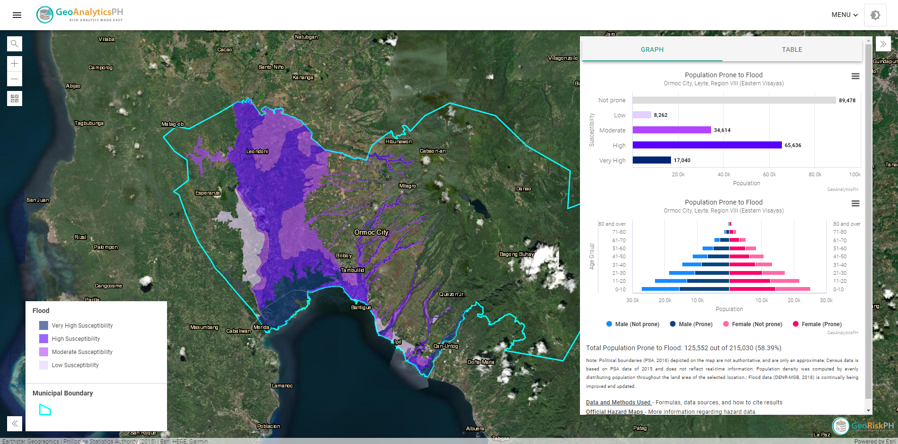Open second chart's context menu icon
898x444 pixels.
[x=855, y=204]
